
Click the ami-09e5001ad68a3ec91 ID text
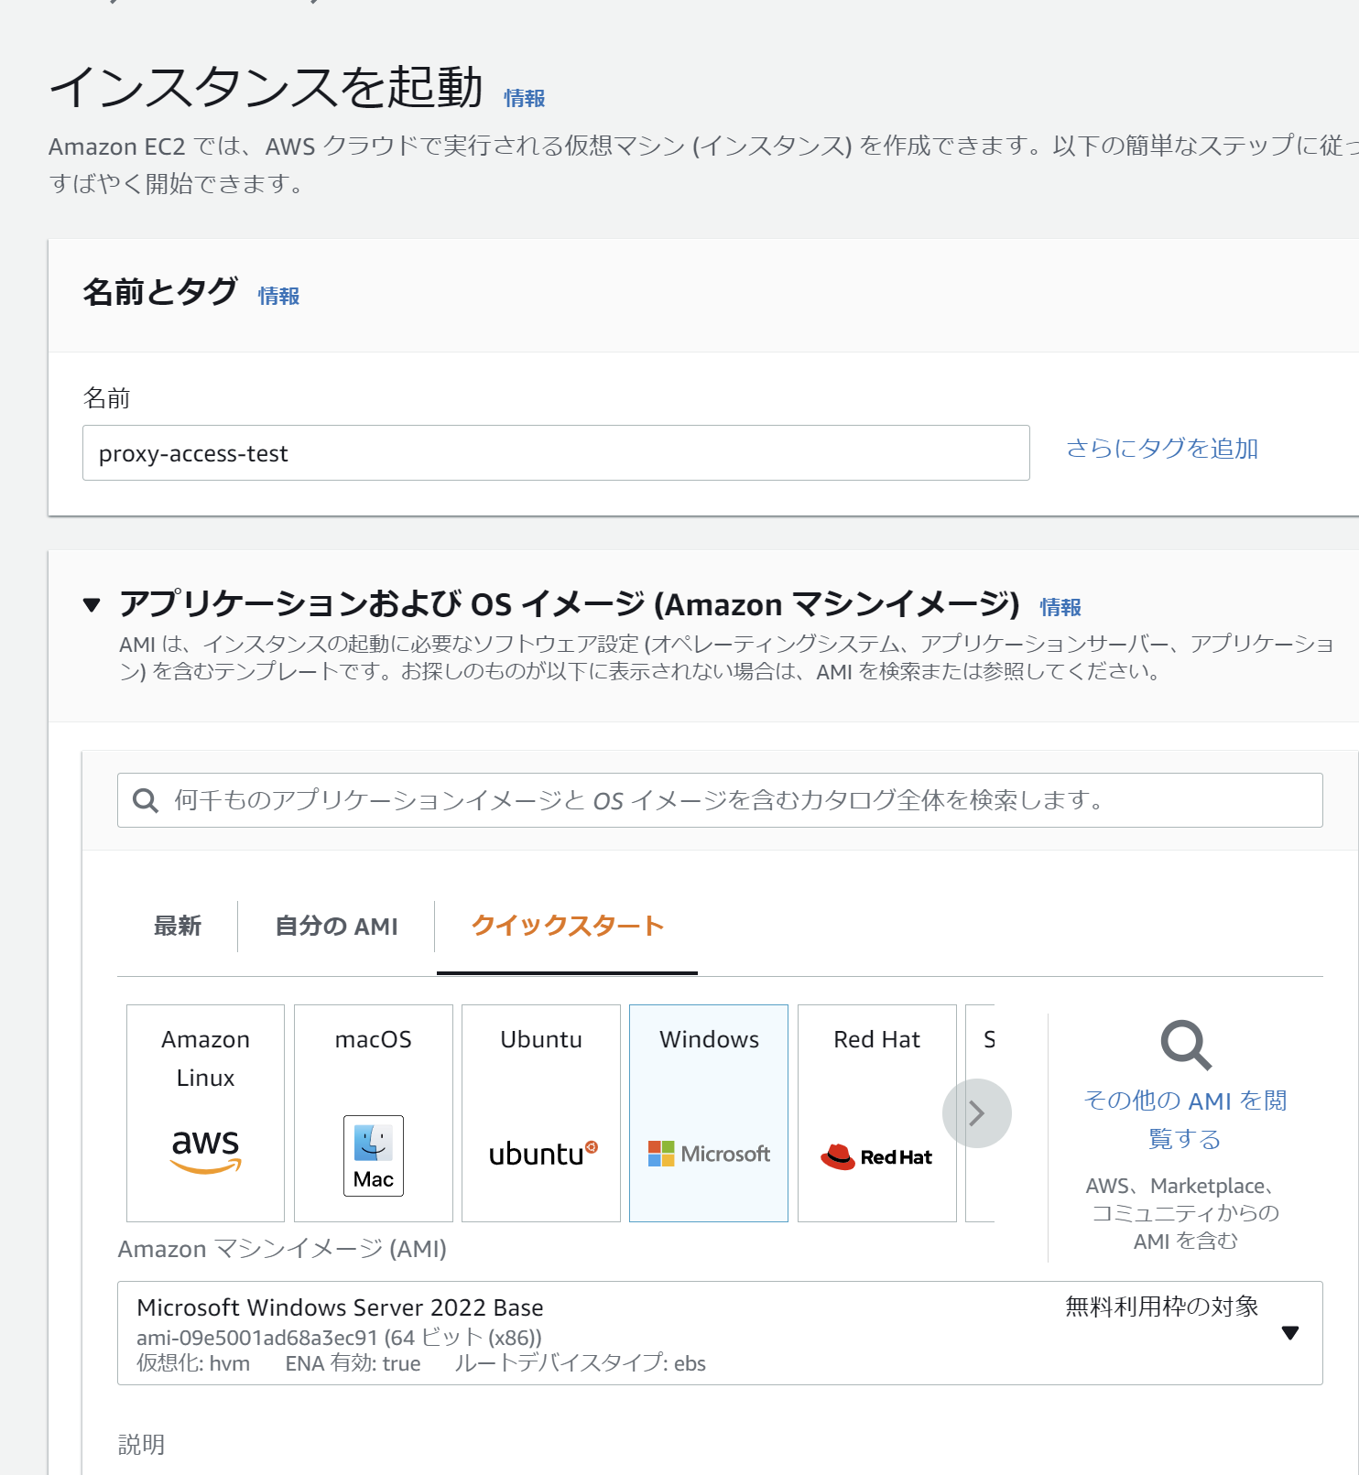(x=257, y=1338)
